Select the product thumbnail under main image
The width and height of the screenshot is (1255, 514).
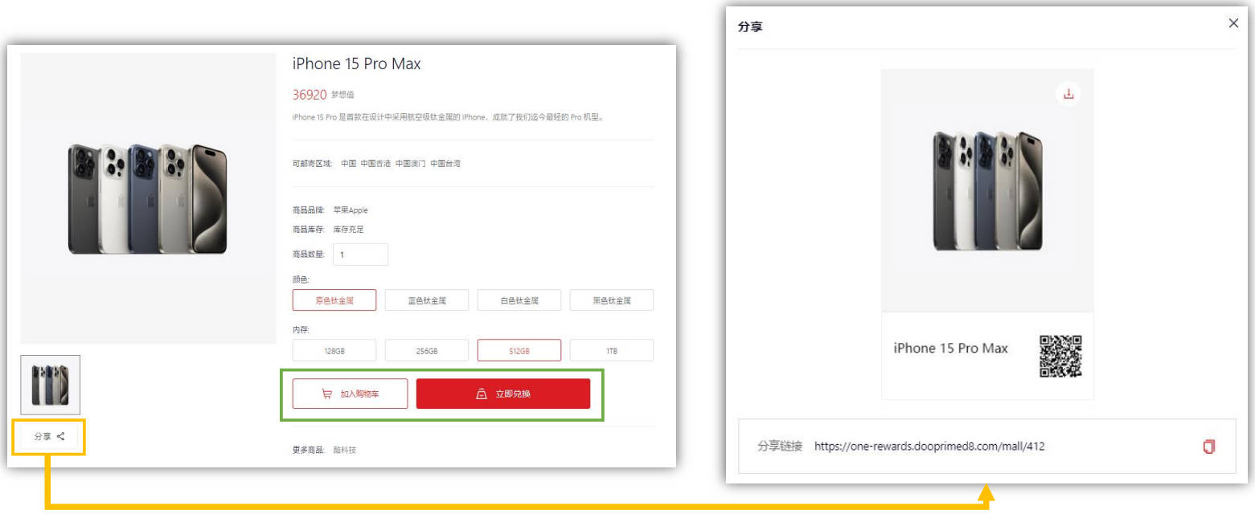click(50, 385)
